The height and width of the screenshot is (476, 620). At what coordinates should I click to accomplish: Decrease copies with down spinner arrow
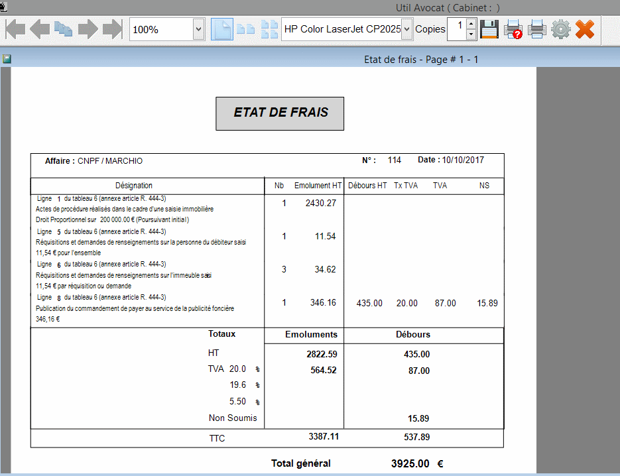coord(471,34)
